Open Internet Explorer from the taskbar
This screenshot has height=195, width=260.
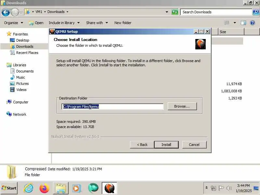click(29, 188)
